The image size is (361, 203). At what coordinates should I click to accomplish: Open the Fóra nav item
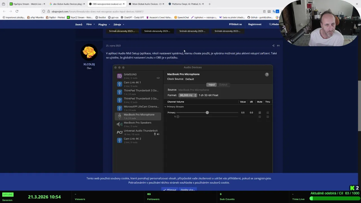click(89, 24)
